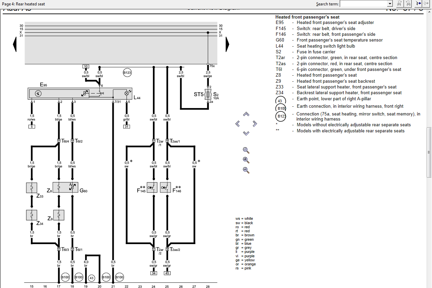The image size is (432, 288).
Task: Click legend entry 'Seat heating switch light bulb'
Action: point(326,46)
